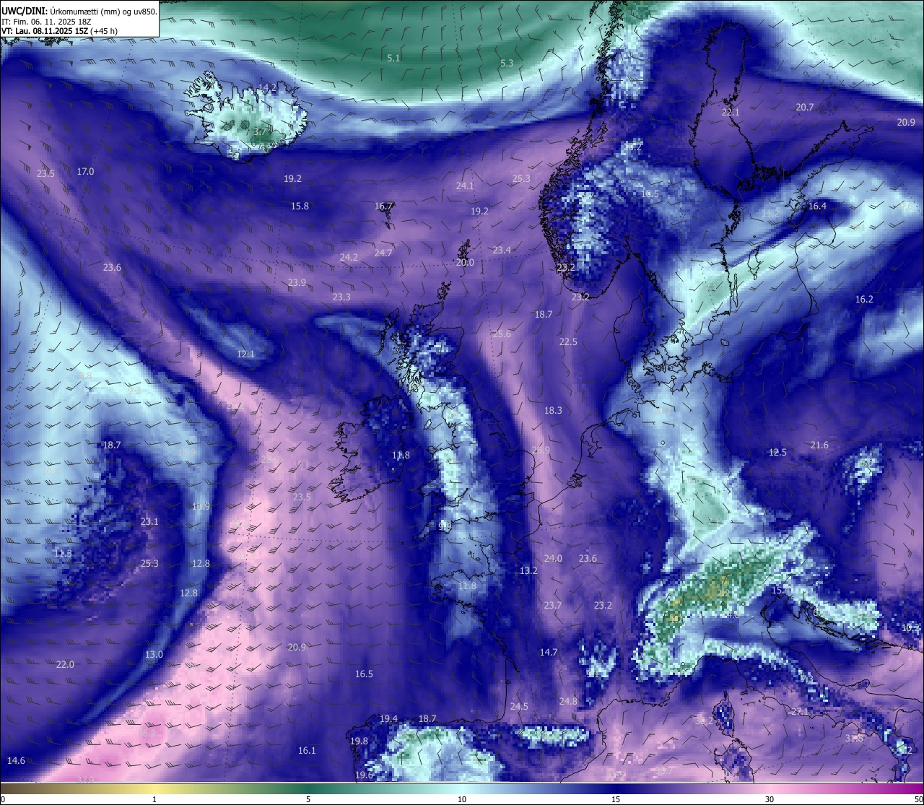
Task: Click the 22.1 value over Finland
Action: 731,113
